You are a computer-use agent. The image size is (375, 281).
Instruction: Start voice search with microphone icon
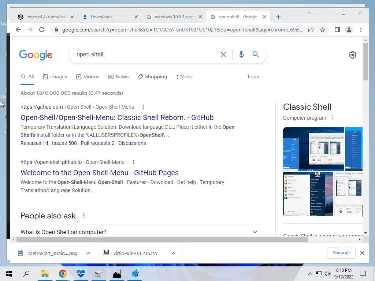[x=241, y=55]
